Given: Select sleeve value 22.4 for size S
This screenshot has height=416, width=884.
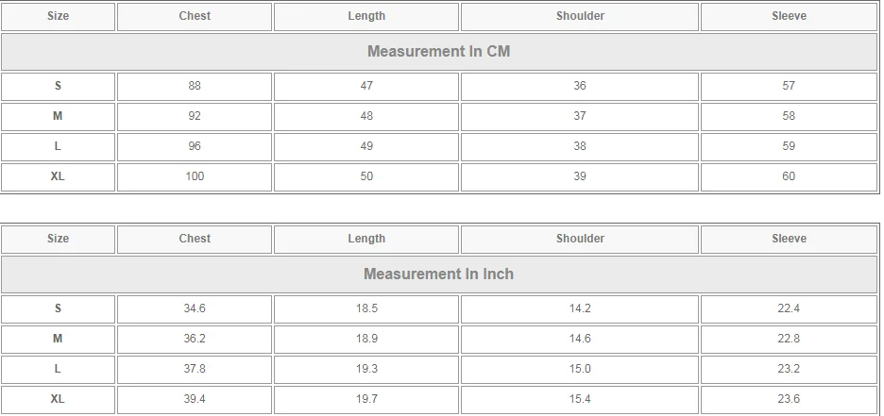Looking at the screenshot, I should (789, 309).
